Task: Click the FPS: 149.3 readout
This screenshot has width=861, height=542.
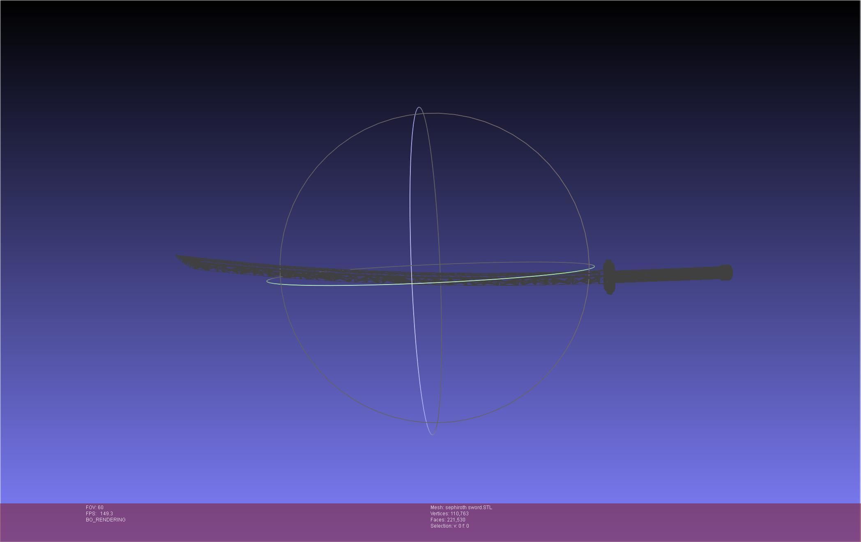Action: coord(99,514)
